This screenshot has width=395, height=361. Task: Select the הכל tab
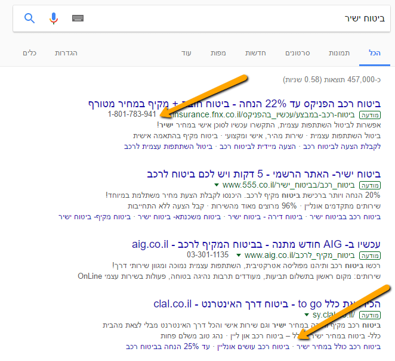pos(375,53)
